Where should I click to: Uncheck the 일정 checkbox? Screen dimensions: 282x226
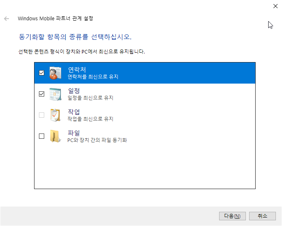(41, 94)
